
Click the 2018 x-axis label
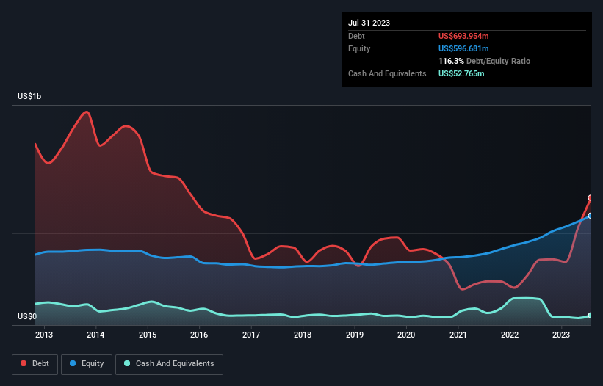point(303,335)
